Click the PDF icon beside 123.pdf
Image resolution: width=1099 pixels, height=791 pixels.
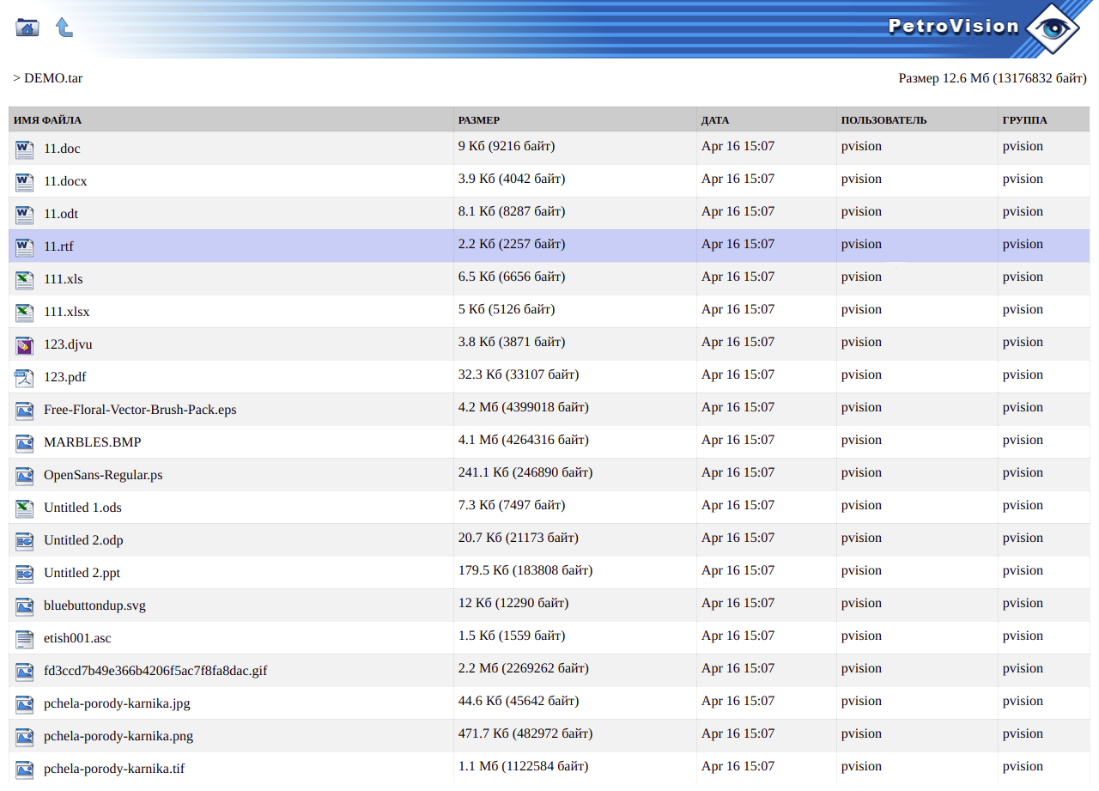24,377
